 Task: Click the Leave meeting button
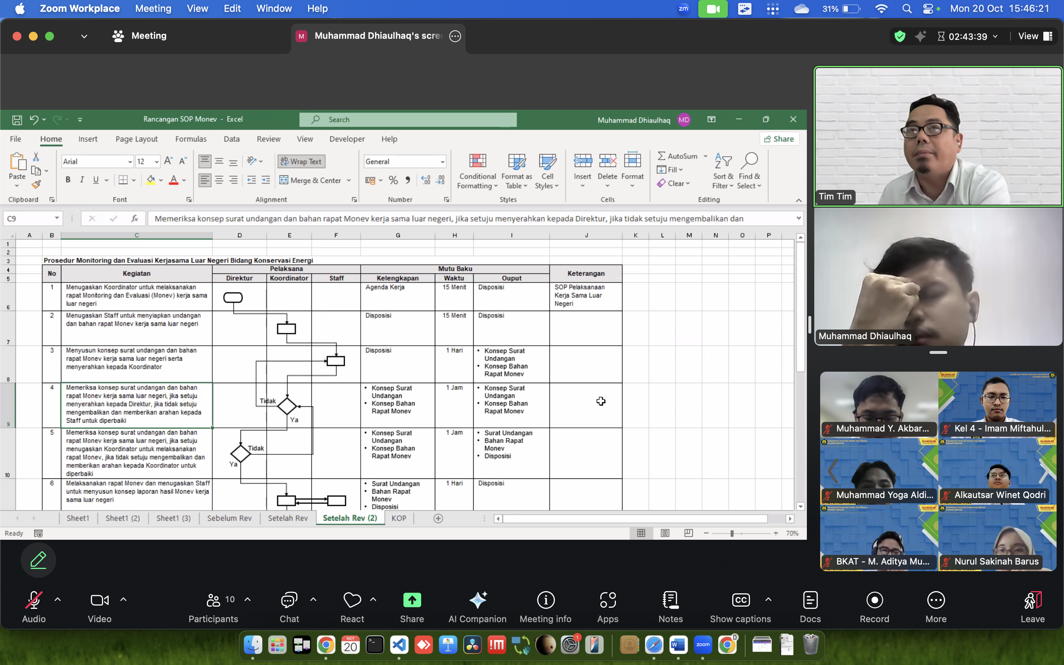(x=1032, y=600)
